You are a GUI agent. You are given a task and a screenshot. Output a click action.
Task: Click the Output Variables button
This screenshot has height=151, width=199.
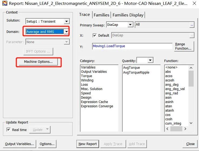[19, 144]
